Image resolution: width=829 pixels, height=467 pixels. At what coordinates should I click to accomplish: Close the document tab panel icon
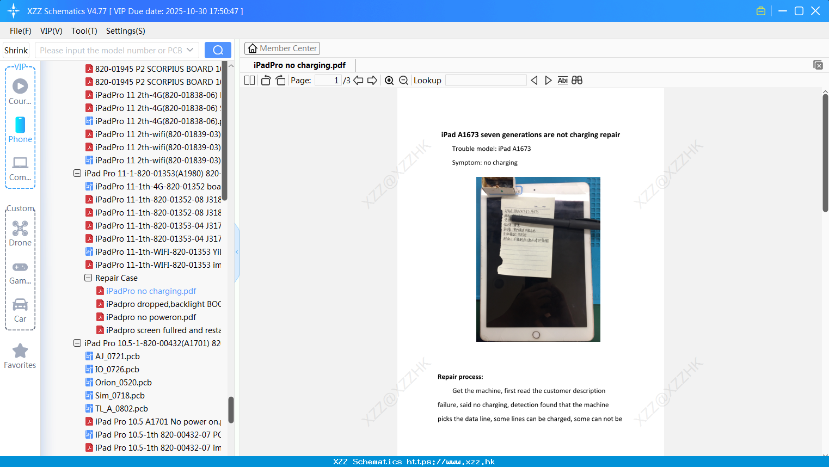[x=818, y=65]
